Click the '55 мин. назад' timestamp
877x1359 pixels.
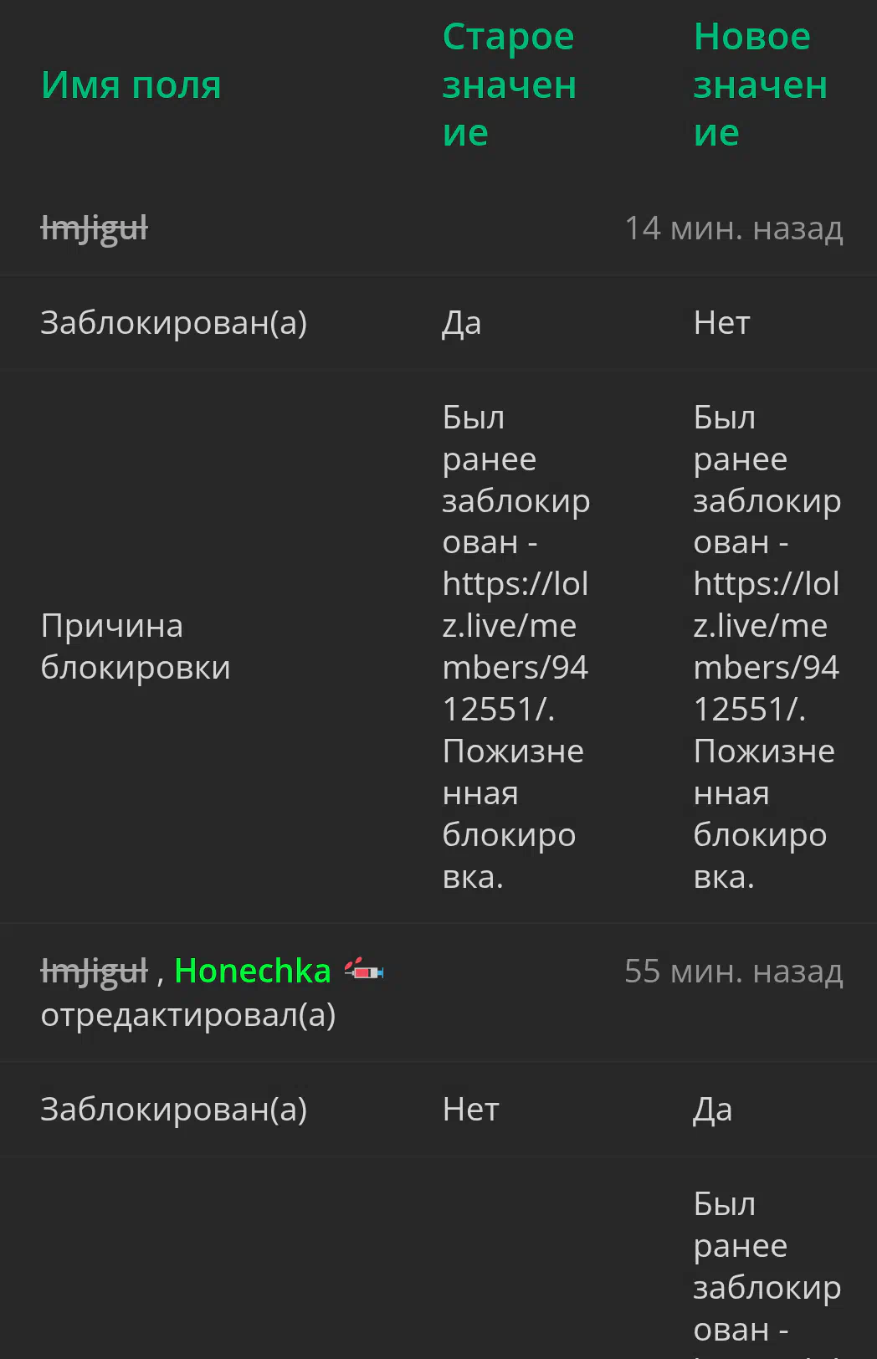coord(734,972)
